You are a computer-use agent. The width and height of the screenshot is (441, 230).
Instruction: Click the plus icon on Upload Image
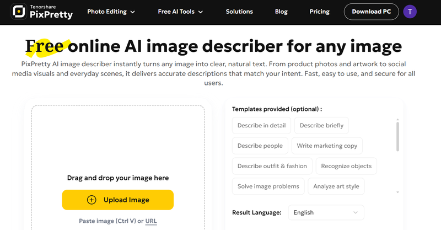[92, 200]
